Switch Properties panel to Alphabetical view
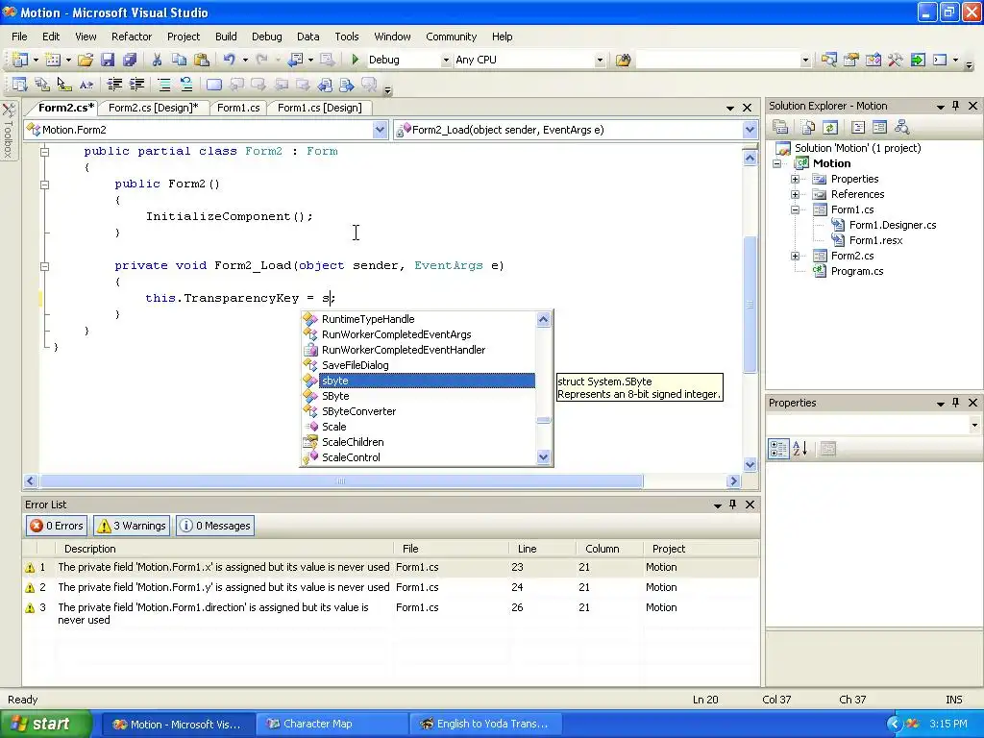Screen dimensions: 984x738 800,449
